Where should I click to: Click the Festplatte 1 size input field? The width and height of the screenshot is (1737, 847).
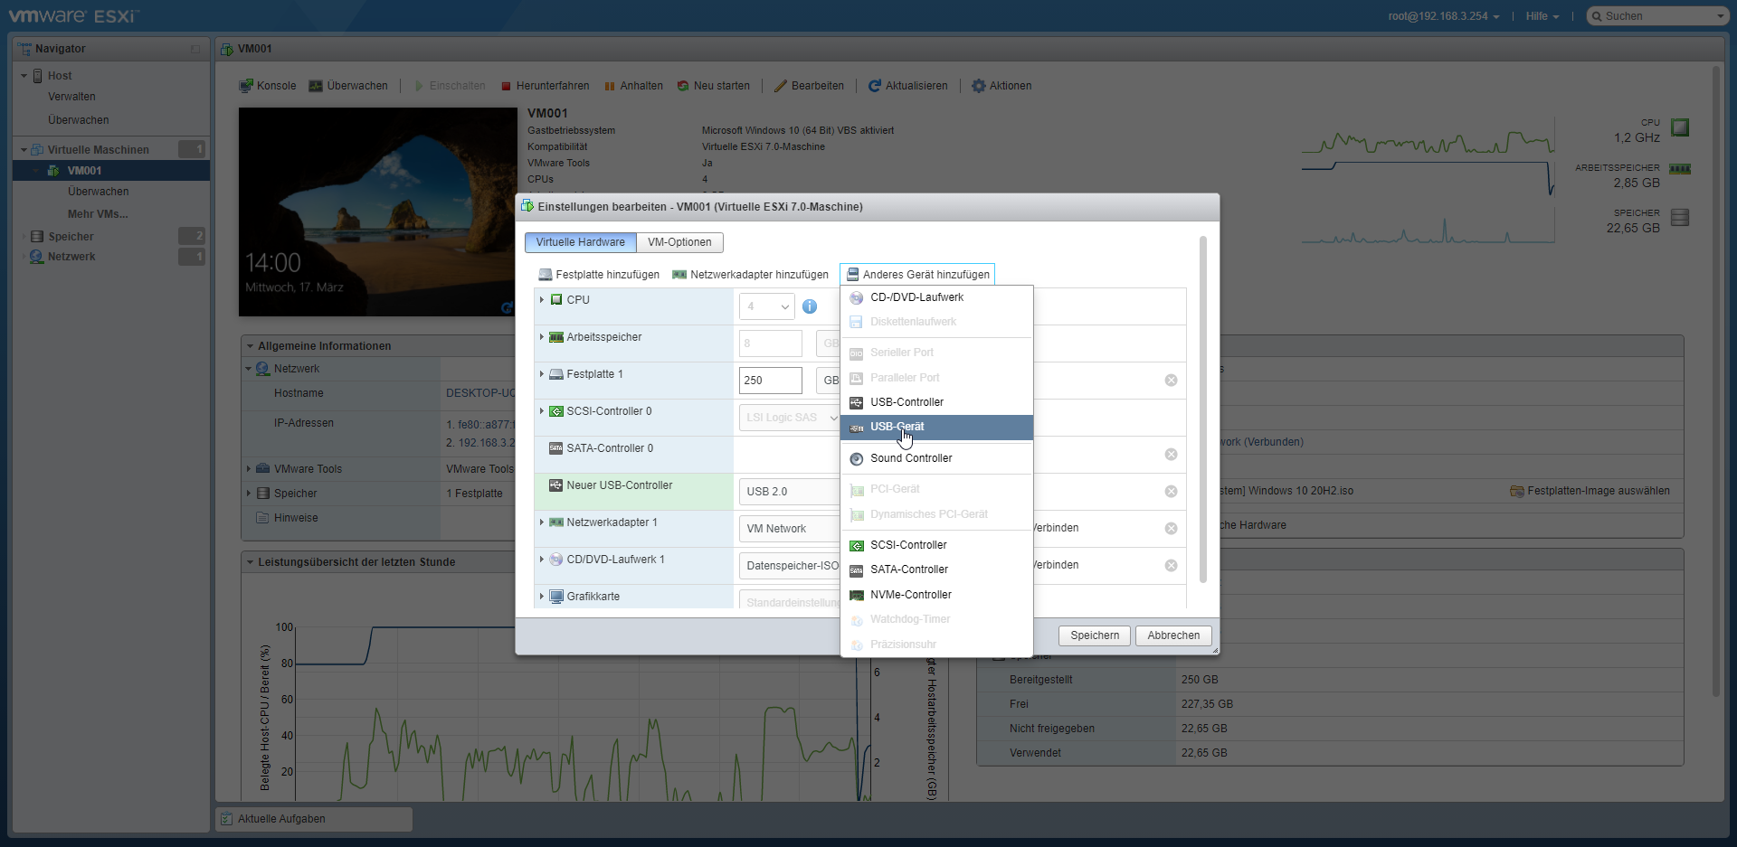770,381
